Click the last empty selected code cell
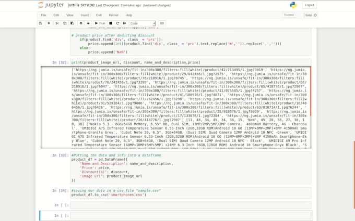 click(x=191, y=216)
